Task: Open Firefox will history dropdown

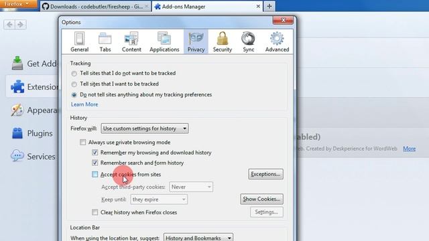Action: click(x=145, y=129)
